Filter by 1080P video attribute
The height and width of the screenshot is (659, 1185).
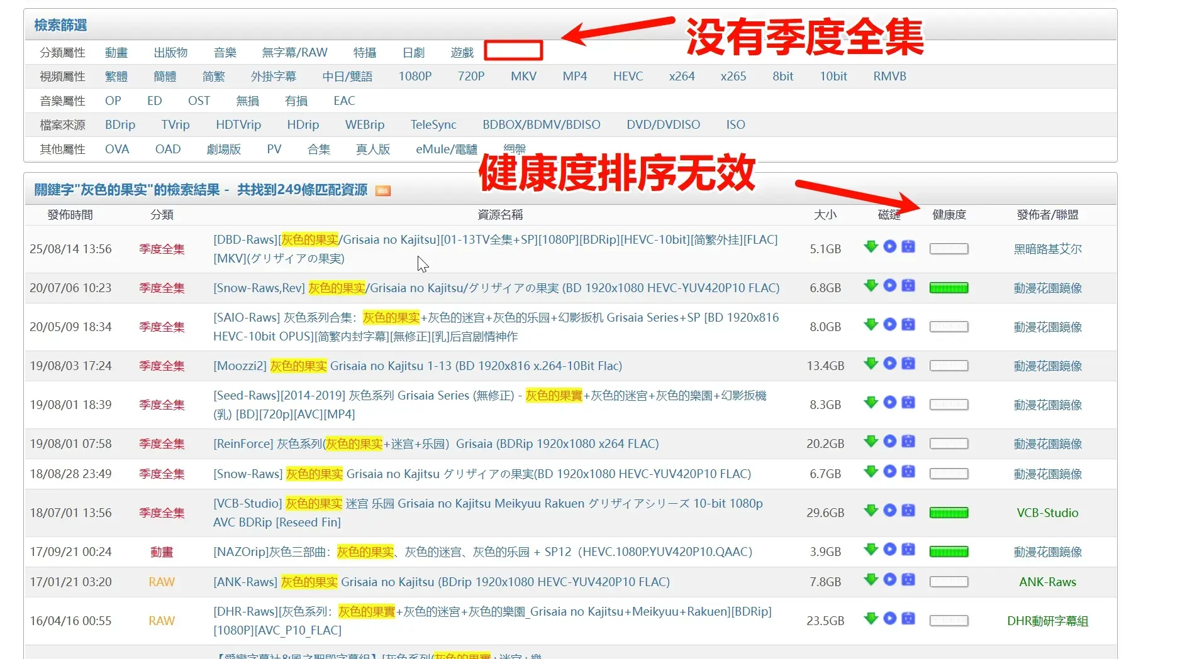415,76
